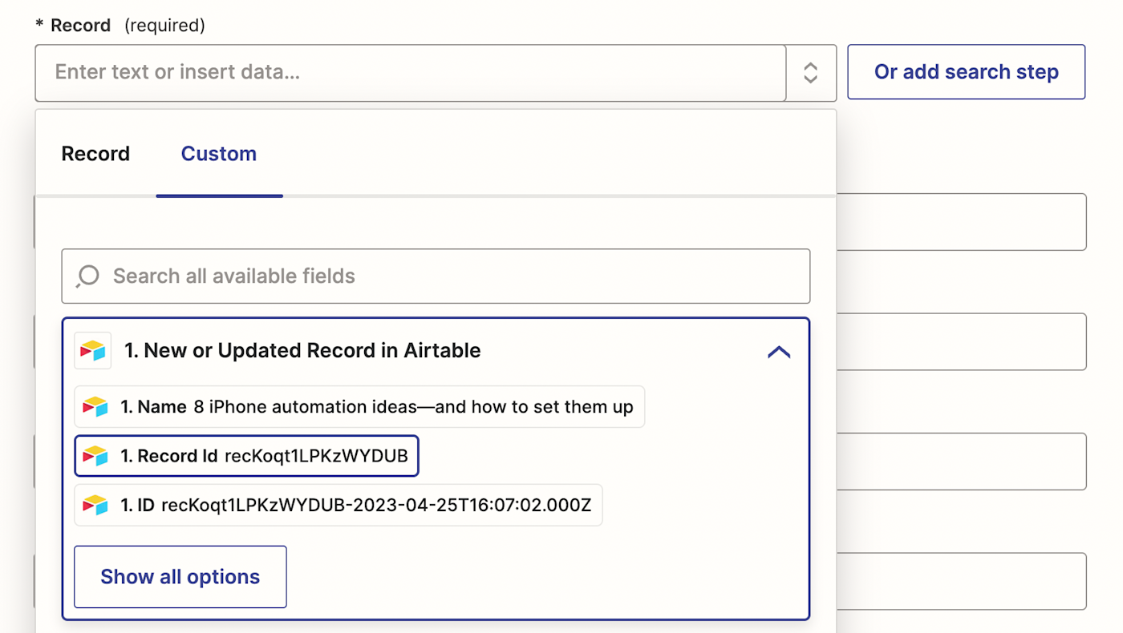This screenshot has width=1123, height=633.
Task: Click the Record (required) label
Action: click(x=120, y=26)
